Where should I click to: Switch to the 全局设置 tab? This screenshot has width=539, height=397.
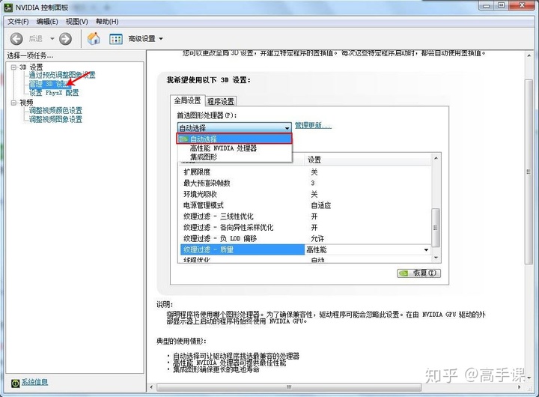pyautogui.click(x=187, y=100)
